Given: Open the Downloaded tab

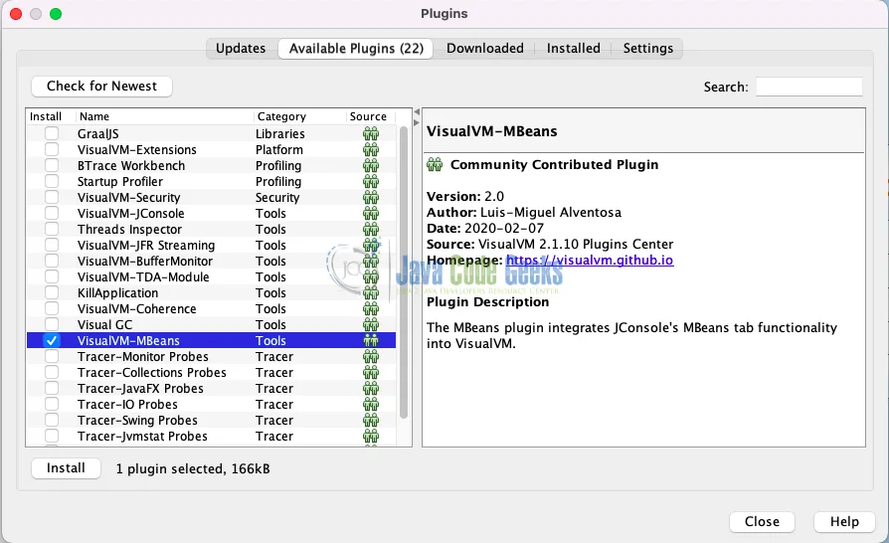Looking at the screenshot, I should coord(484,48).
